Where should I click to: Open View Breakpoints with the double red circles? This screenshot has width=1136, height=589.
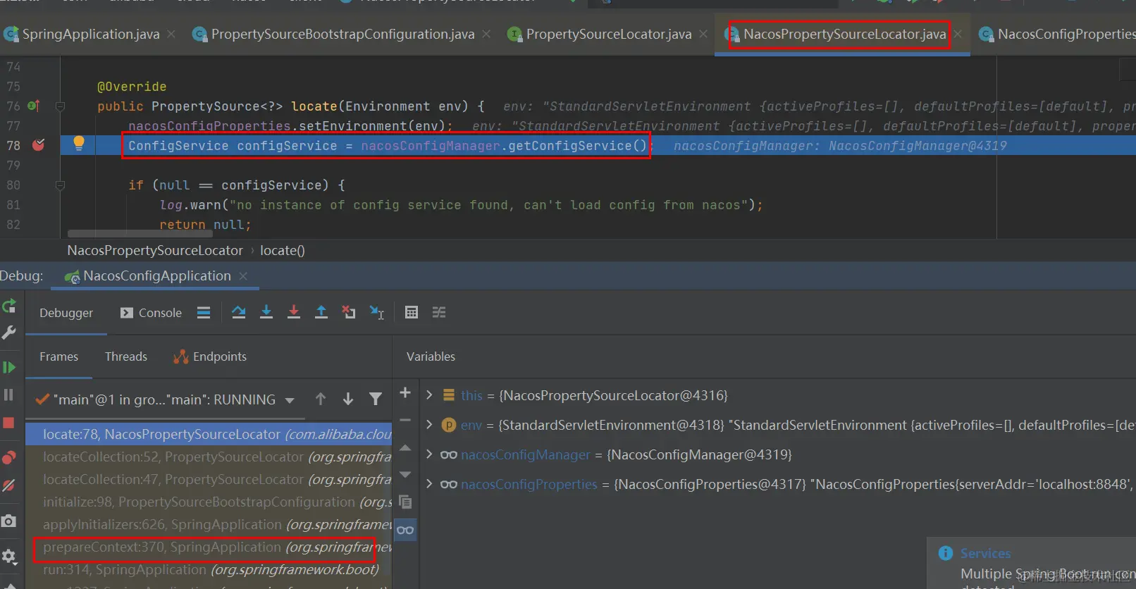tap(9, 457)
